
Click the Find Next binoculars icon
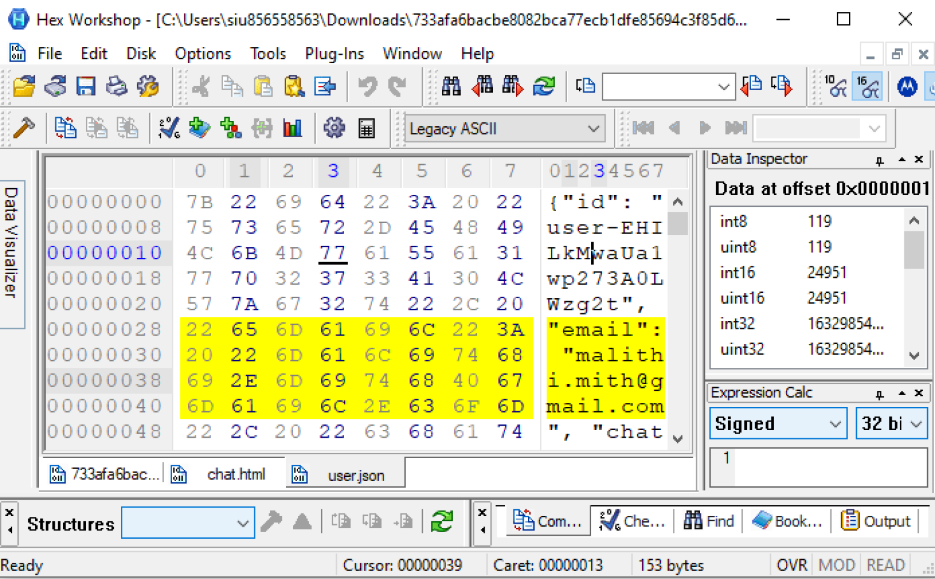[512, 87]
